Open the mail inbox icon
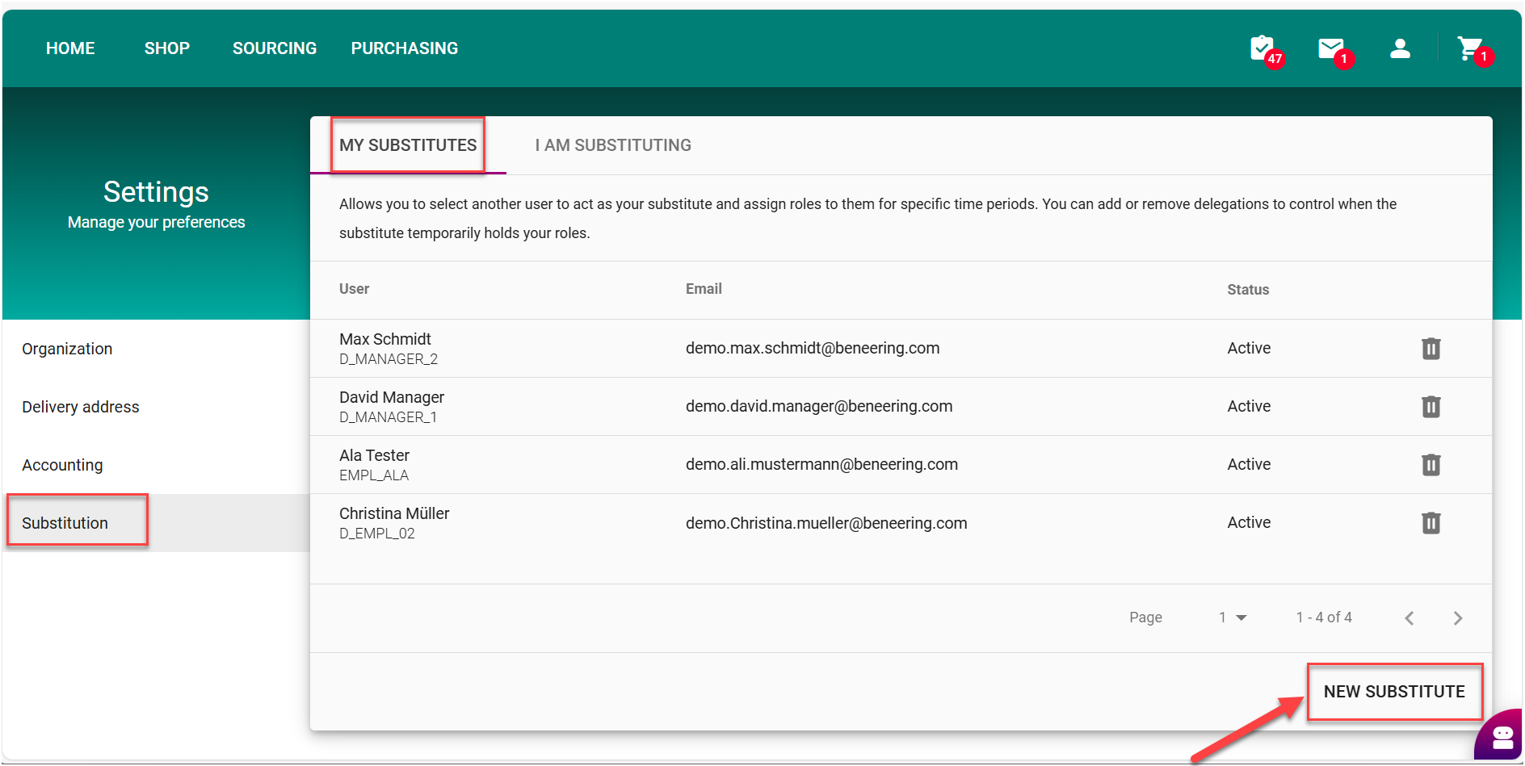 click(1330, 48)
